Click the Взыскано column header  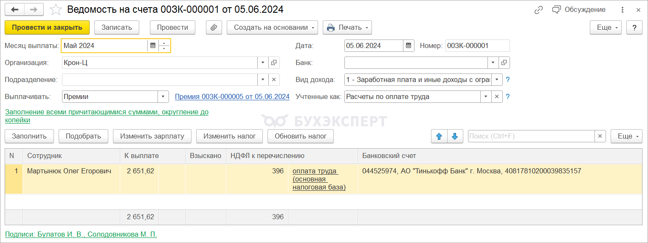pos(206,156)
